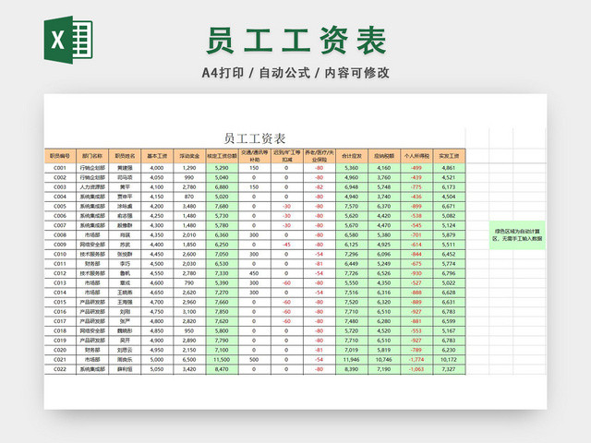Select employee ID cell C019
The image size is (591, 443).
pos(60,341)
